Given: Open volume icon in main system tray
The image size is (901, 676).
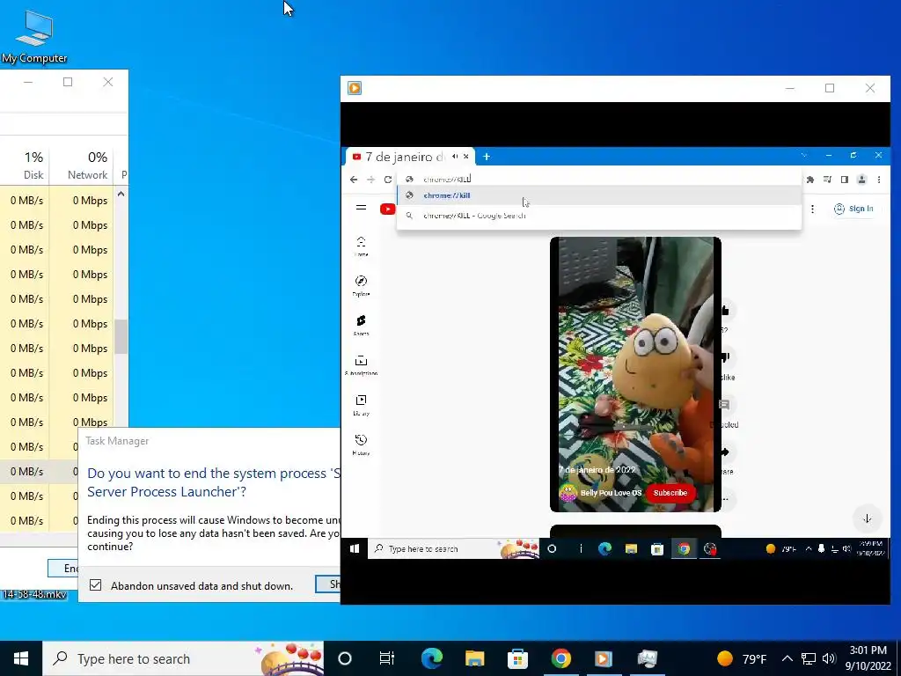Looking at the screenshot, I should [x=829, y=658].
